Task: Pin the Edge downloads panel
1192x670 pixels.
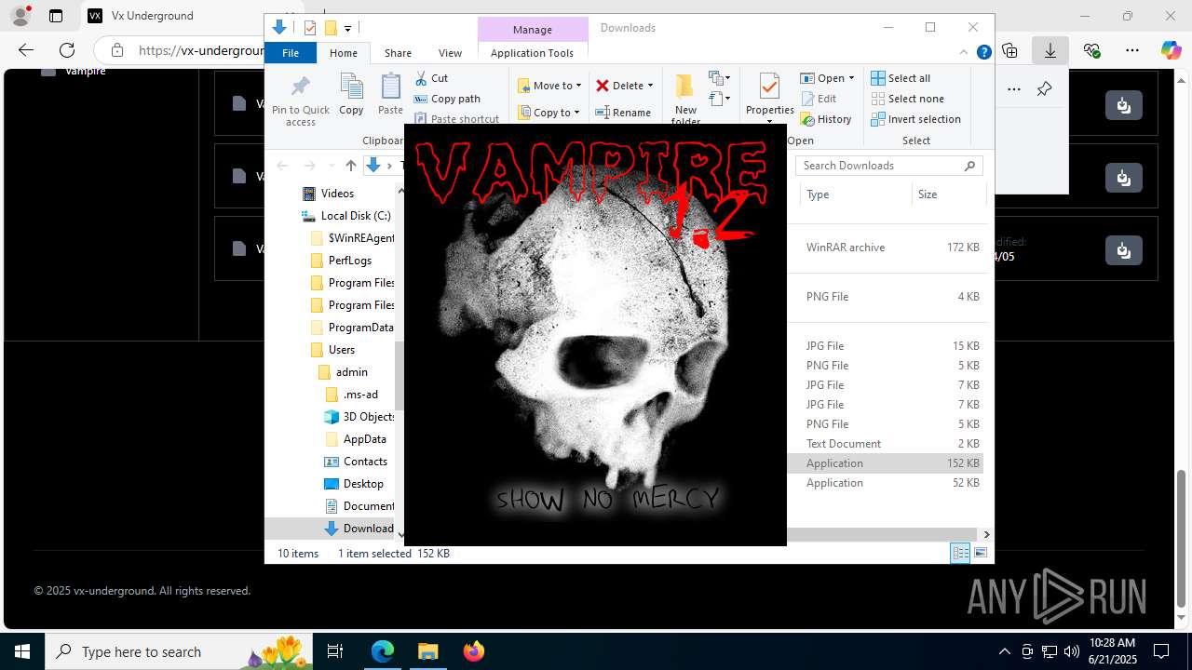Action: click(1044, 89)
